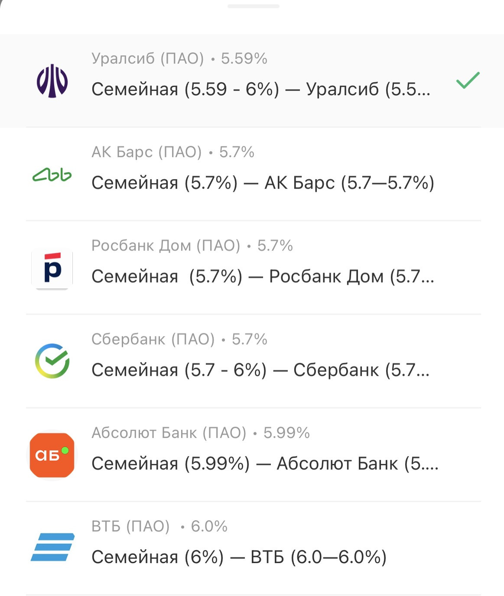This screenshot has height=596, width=504.
Task: Tap the ВТБ (ПАО) • 6.0% label
Action: 159,526
